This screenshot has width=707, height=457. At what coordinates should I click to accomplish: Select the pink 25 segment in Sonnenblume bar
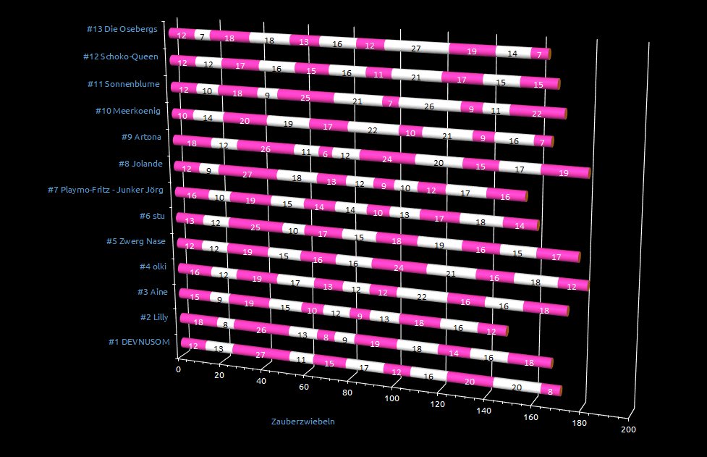tap(305, 98)
